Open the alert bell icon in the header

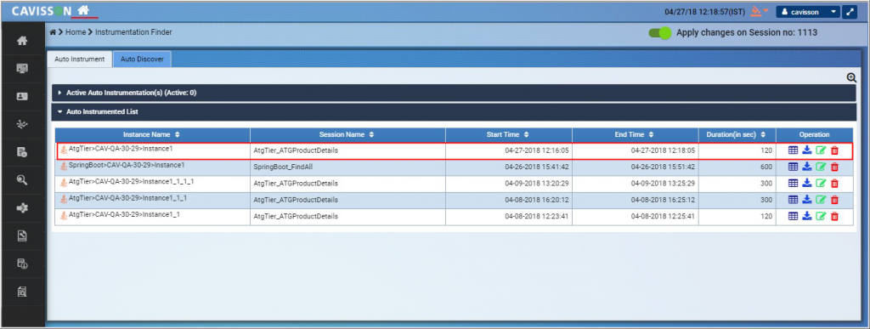[x=755, y=11]
